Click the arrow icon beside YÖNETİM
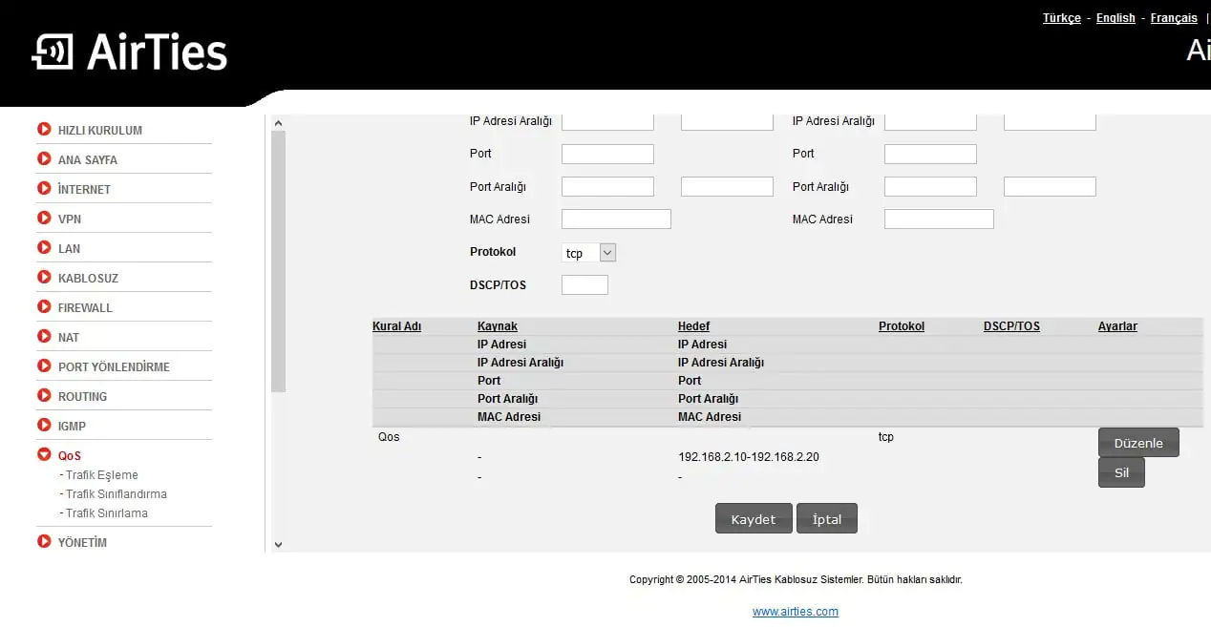The height and width of the screenshot is (627, 1211). [44, 542]
